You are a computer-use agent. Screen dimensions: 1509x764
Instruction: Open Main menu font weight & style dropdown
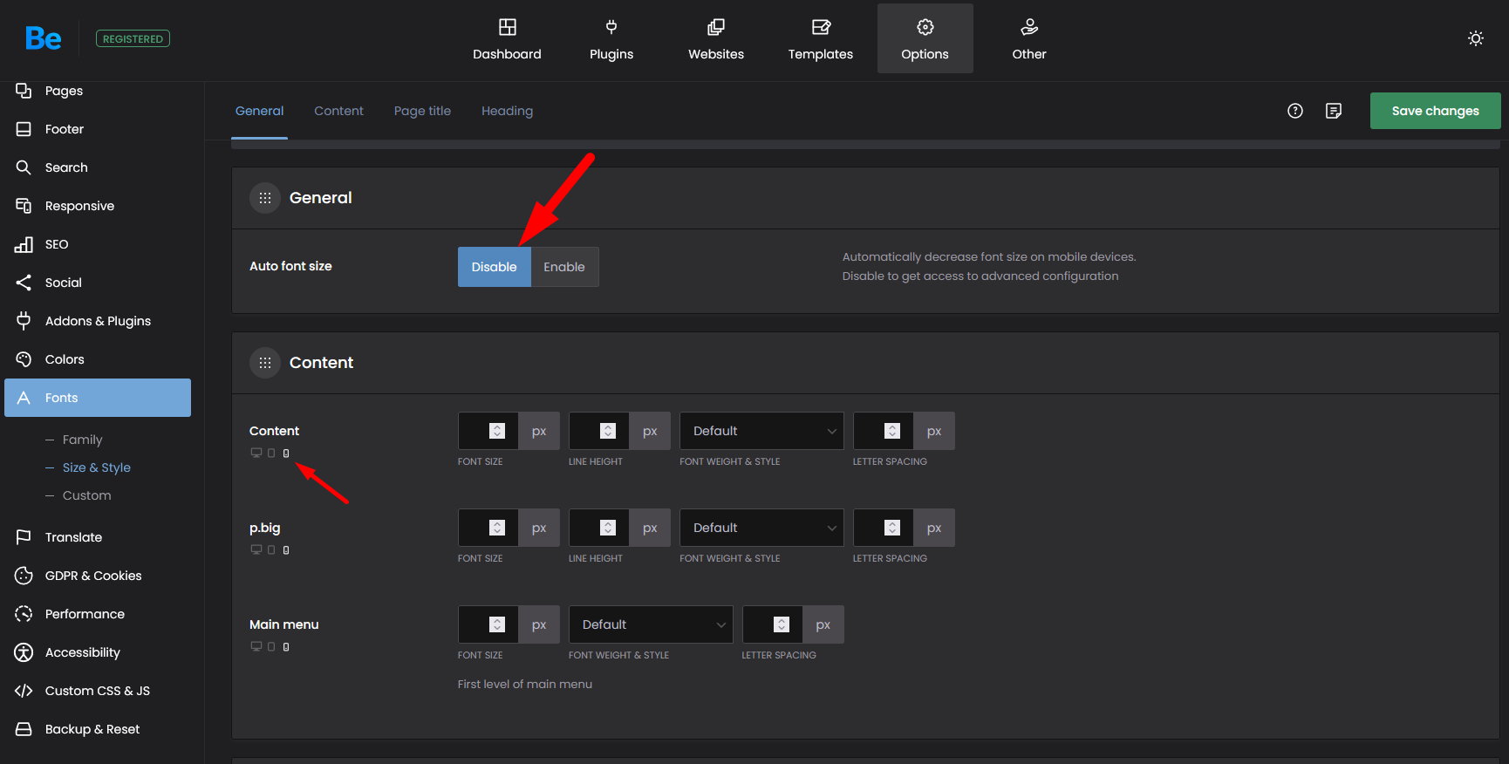[x=651, y=624]
